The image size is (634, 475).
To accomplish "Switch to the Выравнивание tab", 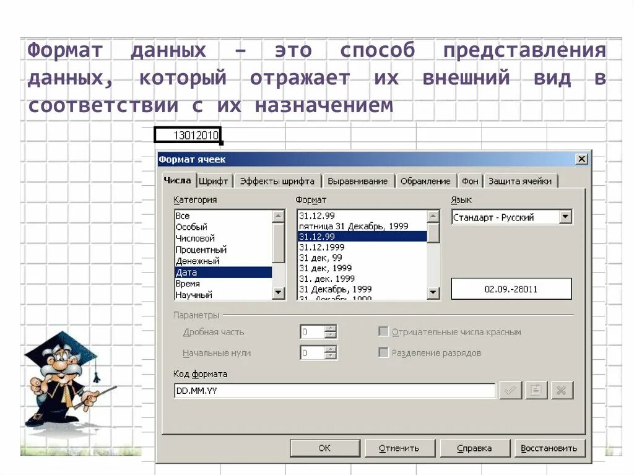I will [x=357, y=181].
